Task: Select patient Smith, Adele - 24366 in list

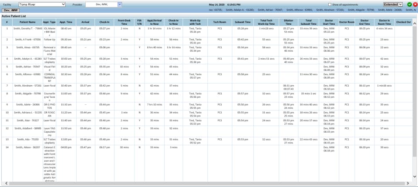Action: (28, 105)
